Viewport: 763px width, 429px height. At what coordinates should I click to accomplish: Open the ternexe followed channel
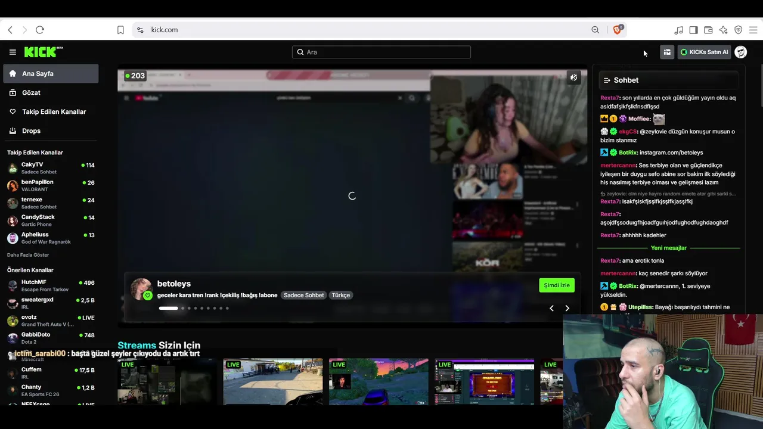(51, 203)
